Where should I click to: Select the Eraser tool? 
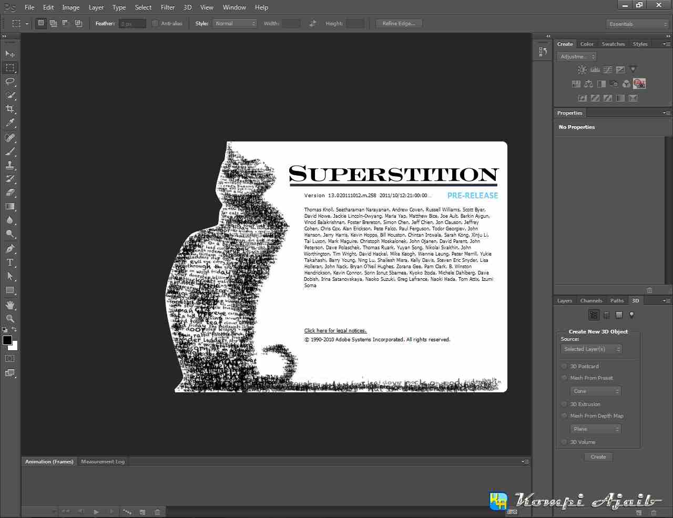tap(10, 192)
